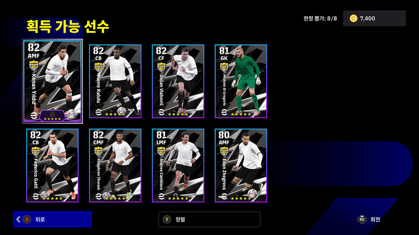Select the Dušan Vlahović CF card
This screenshot has width=419, height=235.
[178, 81]
